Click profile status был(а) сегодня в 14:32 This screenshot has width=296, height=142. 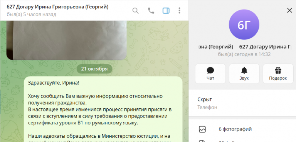tap(244, 54)
